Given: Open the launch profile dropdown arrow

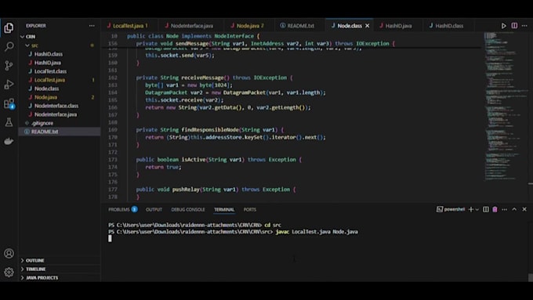Looking at the screenshot, I should coord(477,210).
